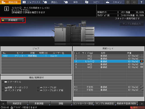
Task: Click the staple scrap box icon
Action: [x=41, y=90]
